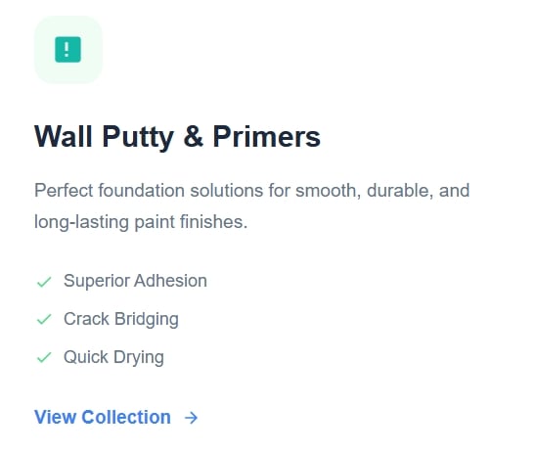
Task: Click the description line starting with Perfect foundation
Action: point(252,191)
